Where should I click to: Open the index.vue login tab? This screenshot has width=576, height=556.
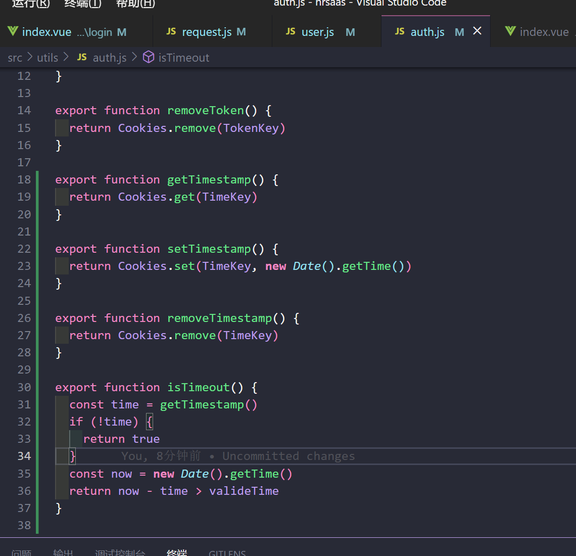(76, 32)
